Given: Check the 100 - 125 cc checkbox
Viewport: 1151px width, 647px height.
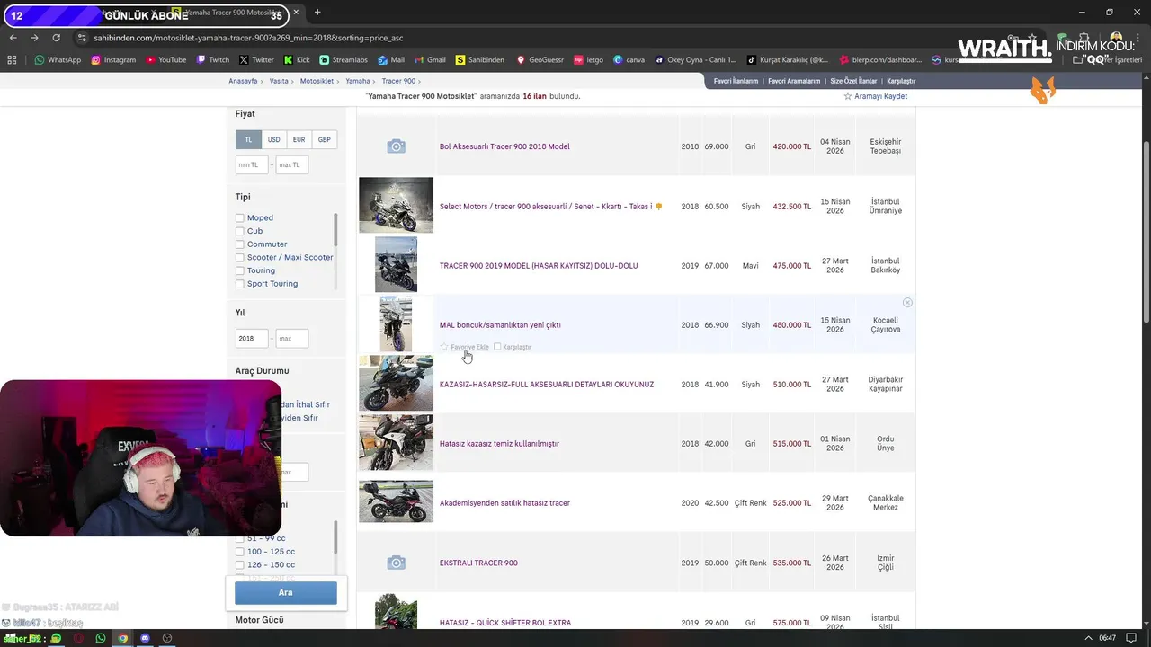Looking at the screenshot, I should [240, 552].
